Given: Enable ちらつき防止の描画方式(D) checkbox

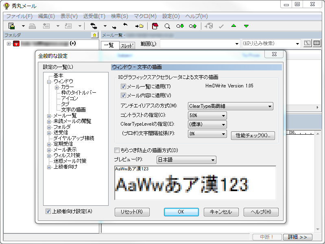Looking at the screenshot, I should click(117, 150).
